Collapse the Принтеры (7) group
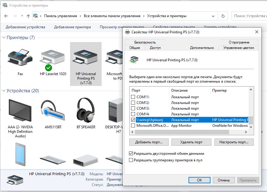 [x=4, y=38]
